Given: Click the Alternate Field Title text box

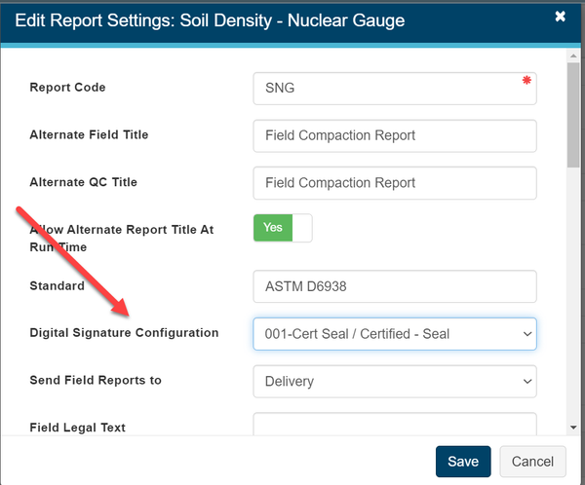Looking at the screenshot, I should (x=394, y=136).
